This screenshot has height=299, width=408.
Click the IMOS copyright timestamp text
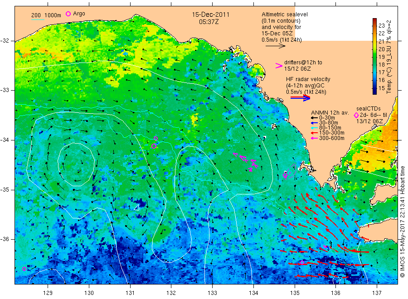[x=403, y=222]
